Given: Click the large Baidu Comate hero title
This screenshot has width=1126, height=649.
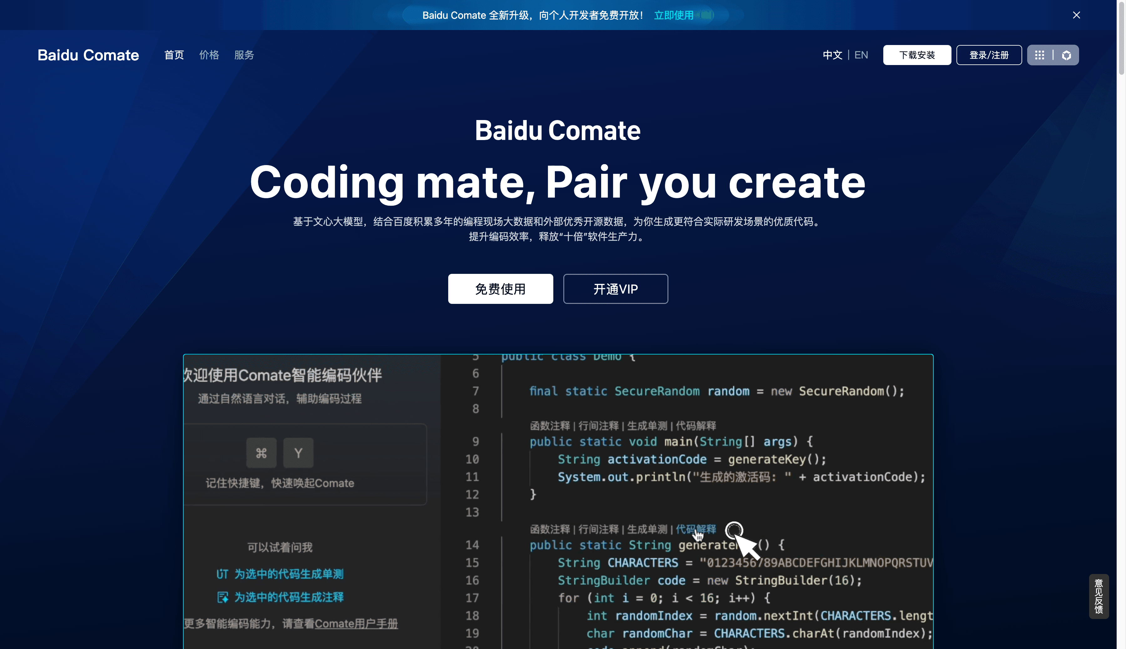Looking at the screenshot, I should point(557,131).
